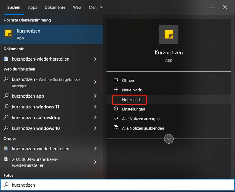Click the large Kurznotizen icon in details pane

pos(169,34)
